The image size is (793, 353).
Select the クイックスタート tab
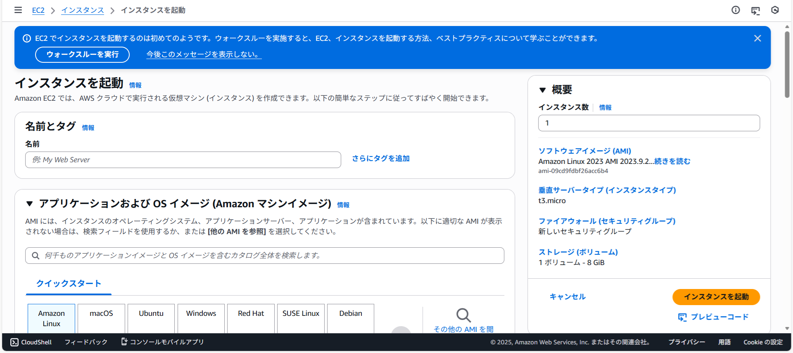69,284
